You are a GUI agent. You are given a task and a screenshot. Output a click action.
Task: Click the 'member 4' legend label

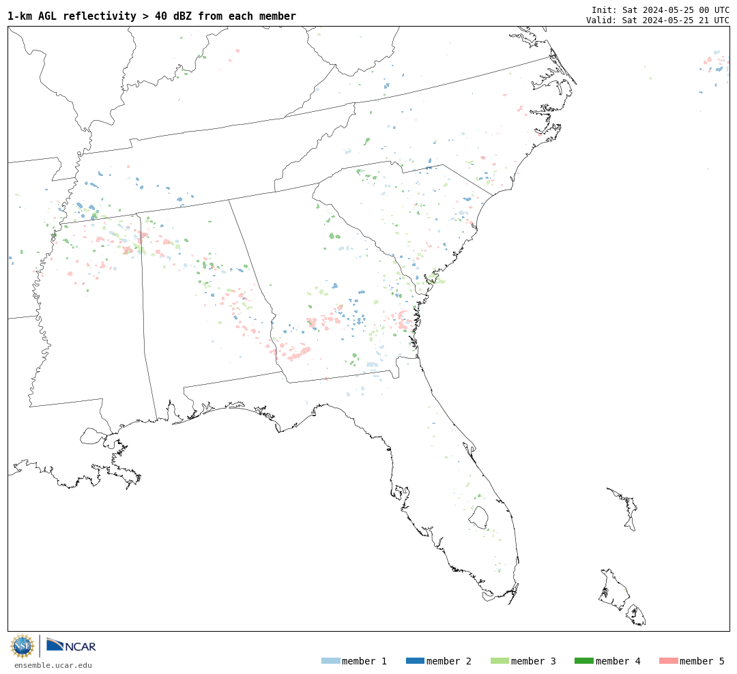(618, 661)
